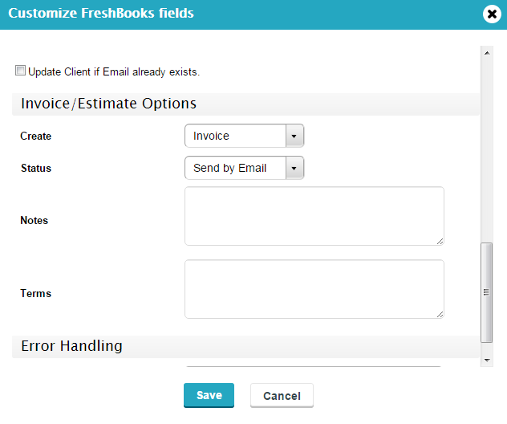
Task: Click the Customize FreshBooks fields title
Action: (x=101, y=14)
